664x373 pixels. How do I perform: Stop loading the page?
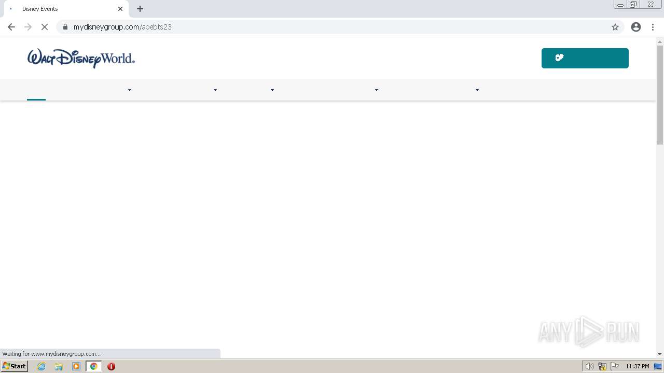coord(45,27)
